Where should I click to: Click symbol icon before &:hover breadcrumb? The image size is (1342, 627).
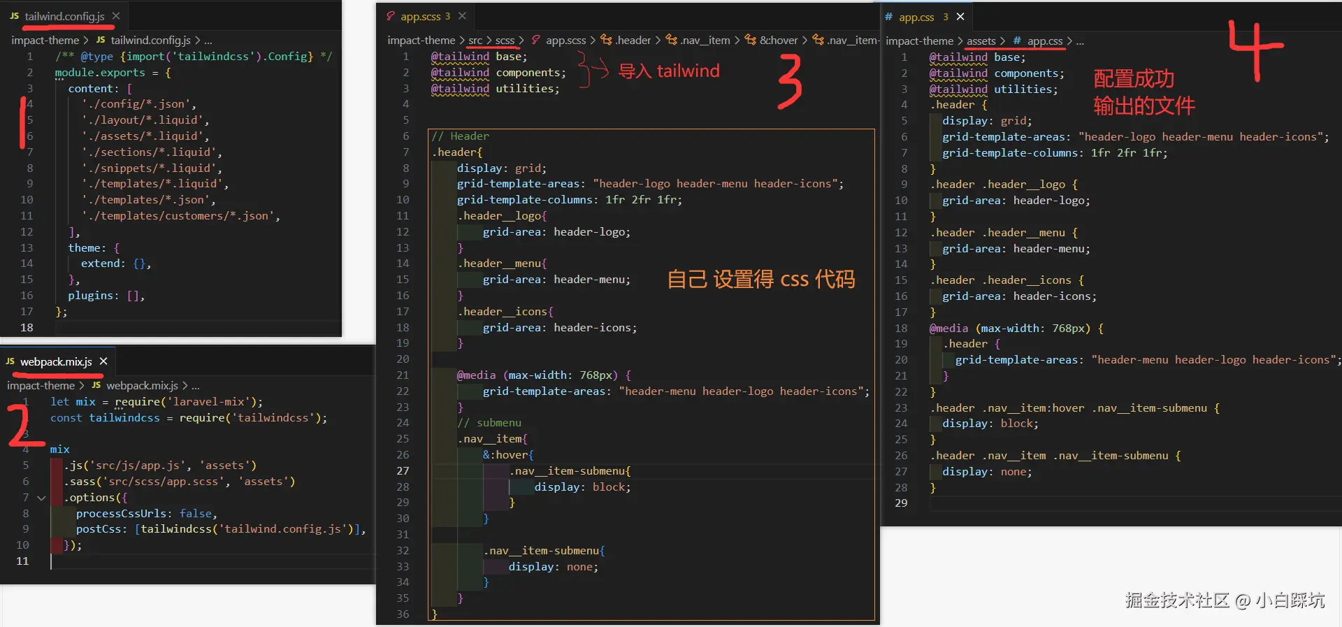click(750, 41)
